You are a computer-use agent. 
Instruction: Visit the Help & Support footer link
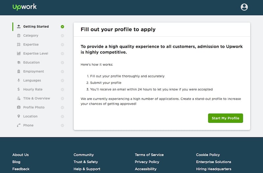tap(87, 169)
